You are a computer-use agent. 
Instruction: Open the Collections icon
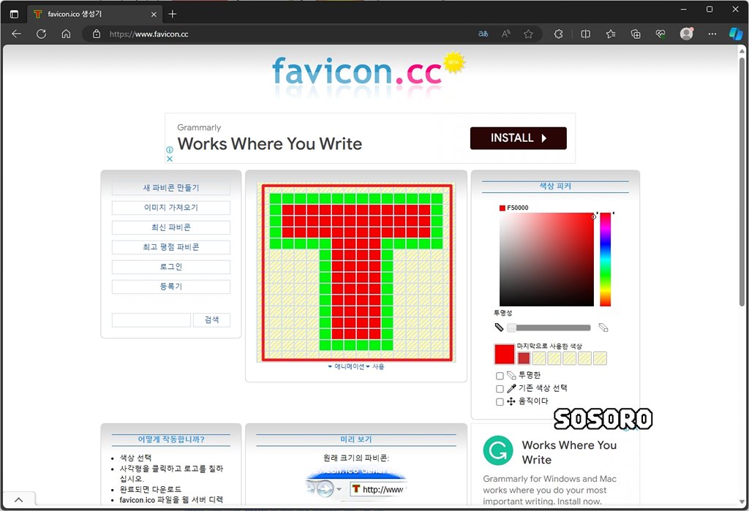click(x=636, y=34)
